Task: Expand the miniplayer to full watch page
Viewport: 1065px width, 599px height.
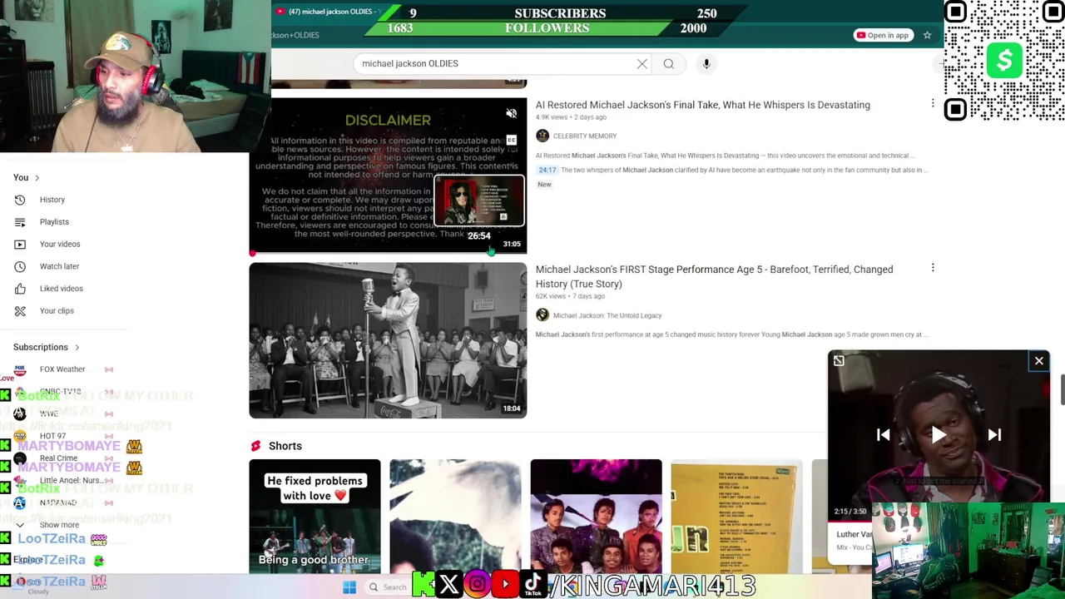Action: (x=839, y=361)
